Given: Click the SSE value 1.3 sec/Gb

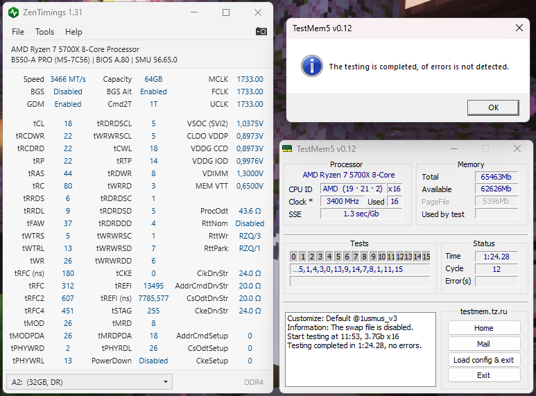Looking at the screenshot, I should [x=361, y=214].
